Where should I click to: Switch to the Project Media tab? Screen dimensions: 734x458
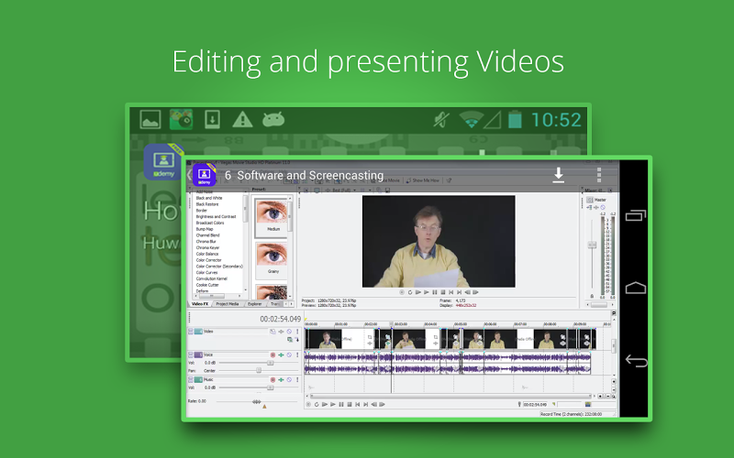[x=228, y=303]
